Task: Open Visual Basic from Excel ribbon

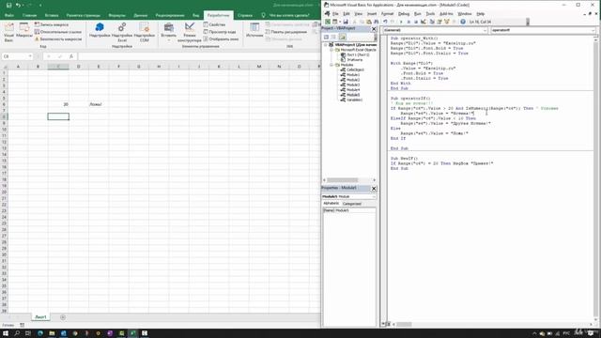Action: [8, 32]
